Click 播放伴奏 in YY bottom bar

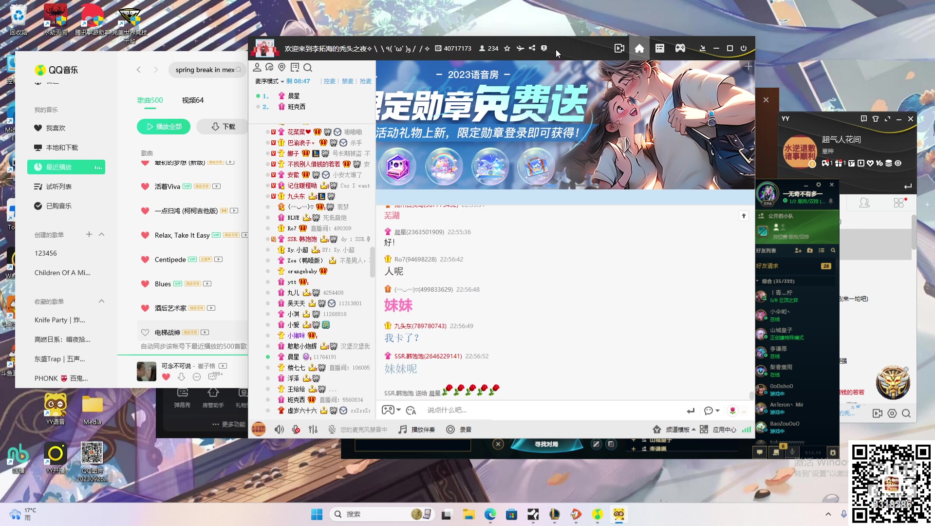417,430
